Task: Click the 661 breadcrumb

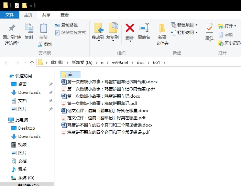Action: click(156, 63)
